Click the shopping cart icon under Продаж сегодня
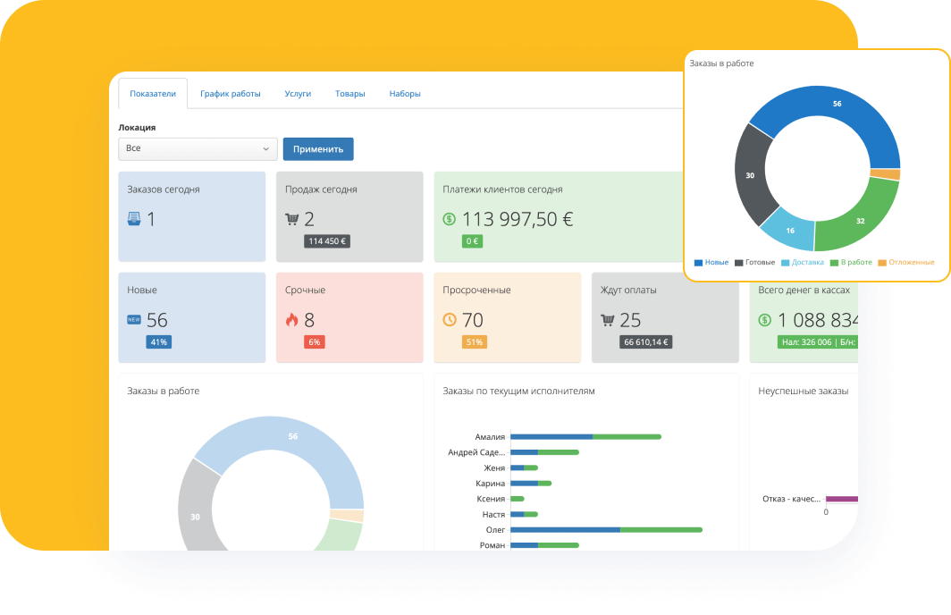The height and width of the screenshot is (615, 951). click(x=291, y=219)
